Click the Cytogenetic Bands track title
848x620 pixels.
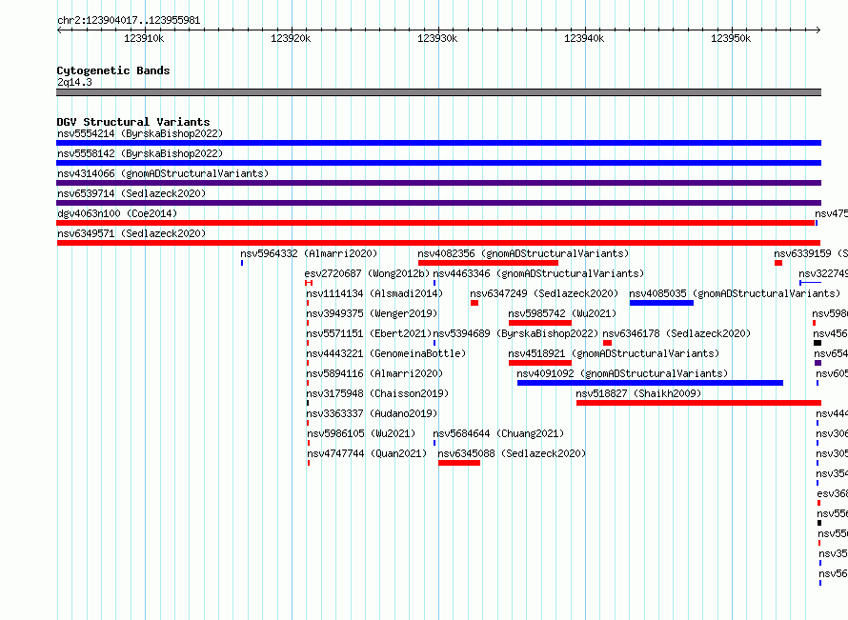tap(113, 70)
